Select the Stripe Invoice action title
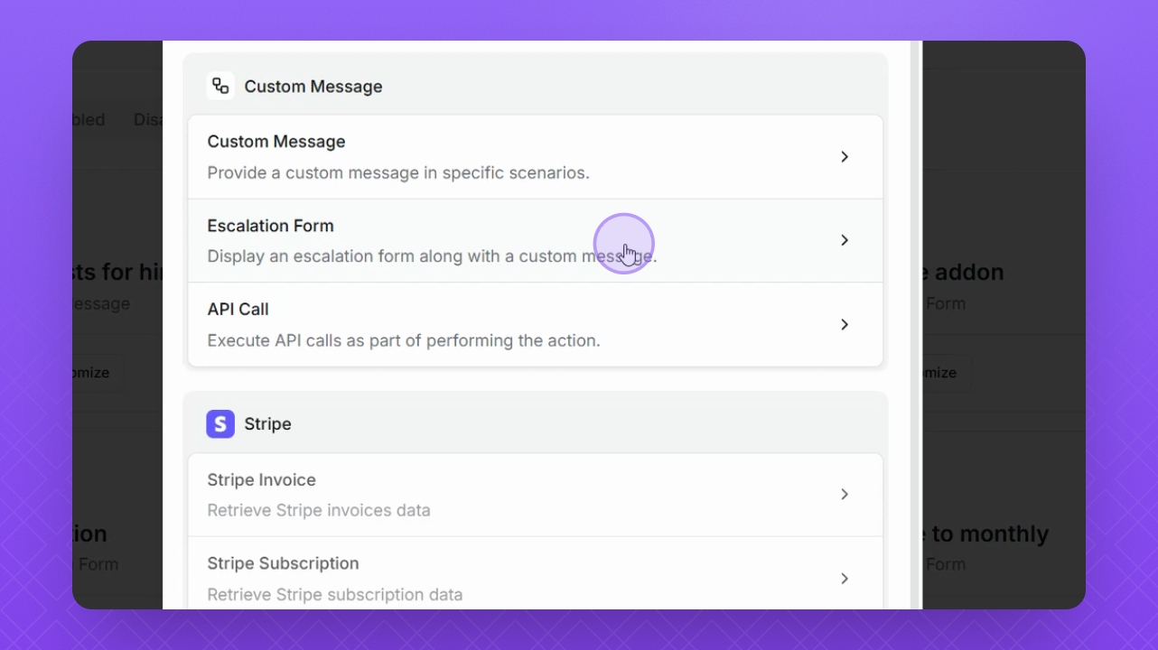 point(261,480)
